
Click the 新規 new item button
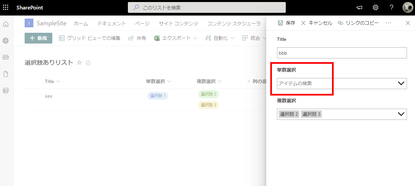pos(38,38)
